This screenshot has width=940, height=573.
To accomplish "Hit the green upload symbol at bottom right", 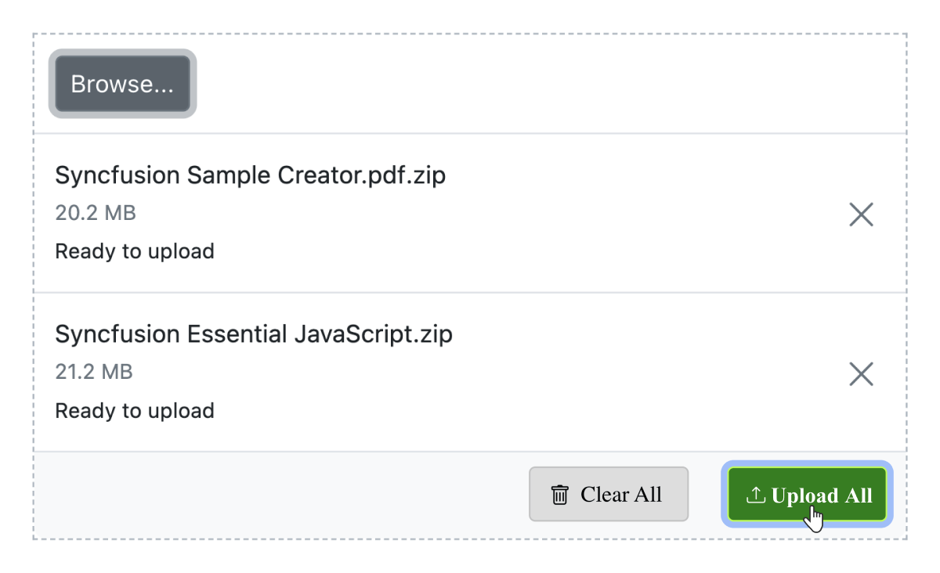I will 755,494.
